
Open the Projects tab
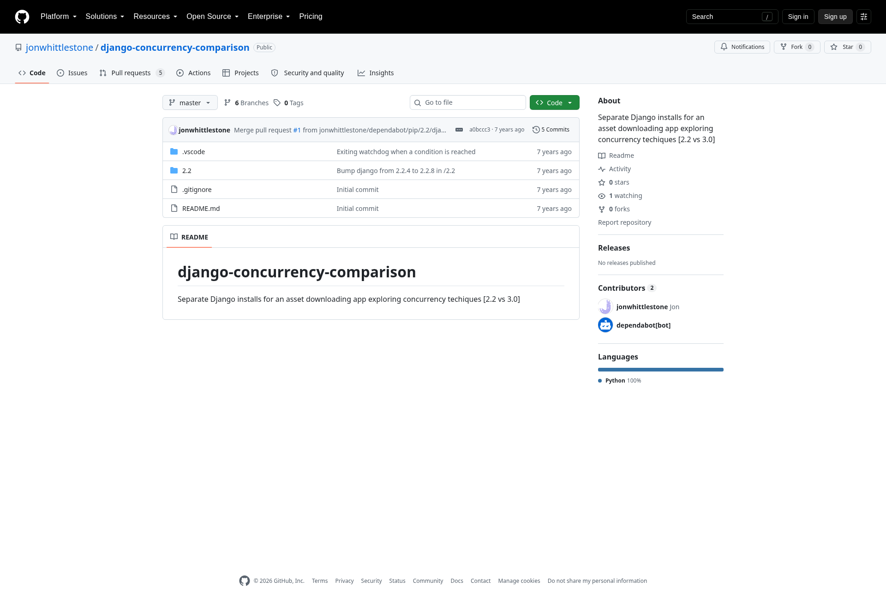pos(240,73)
